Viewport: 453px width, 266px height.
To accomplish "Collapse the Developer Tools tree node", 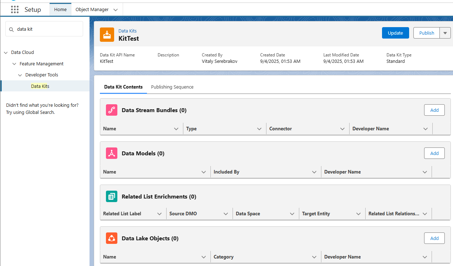I will point(20,75).
